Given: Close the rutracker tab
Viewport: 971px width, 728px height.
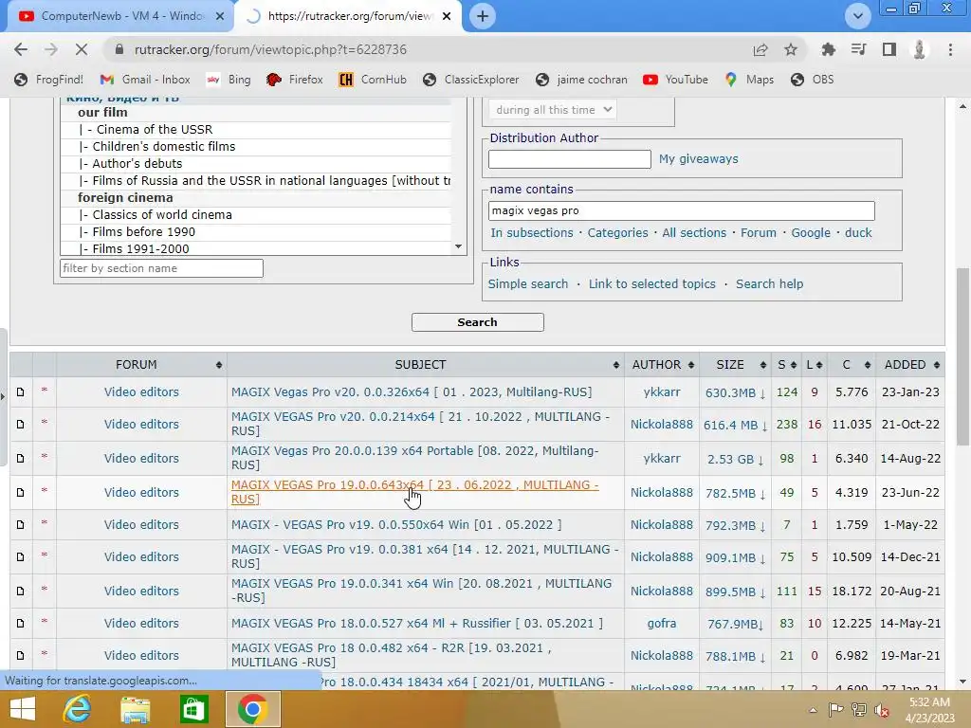Looking at the screenshot, I should click(447, 16).
